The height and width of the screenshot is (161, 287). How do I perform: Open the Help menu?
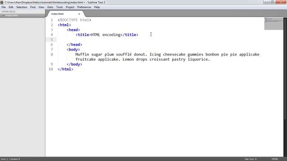coord(97,7)
